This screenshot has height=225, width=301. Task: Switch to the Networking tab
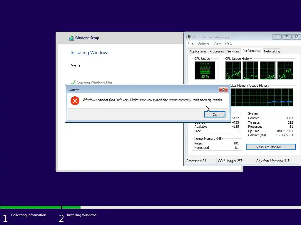click(x=272, y=51)
